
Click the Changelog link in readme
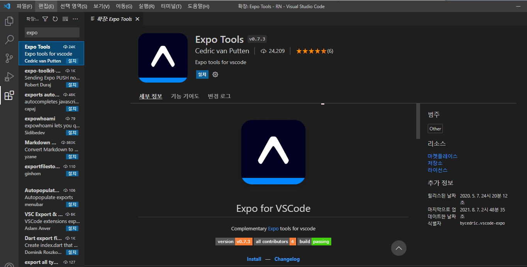pos(287,259)
